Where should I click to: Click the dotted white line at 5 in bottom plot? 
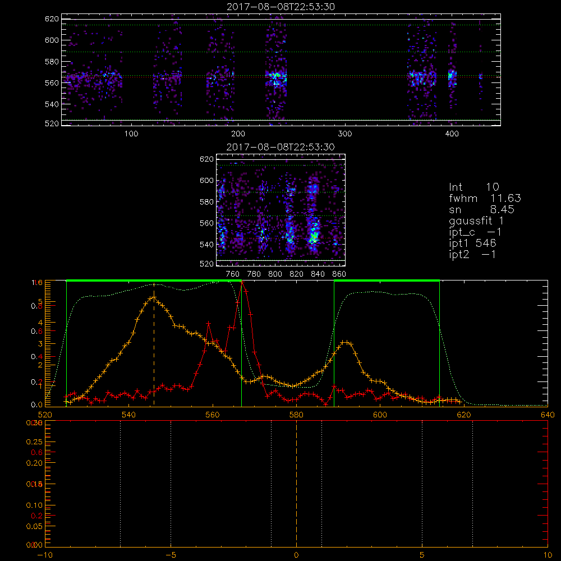[422, 483]
